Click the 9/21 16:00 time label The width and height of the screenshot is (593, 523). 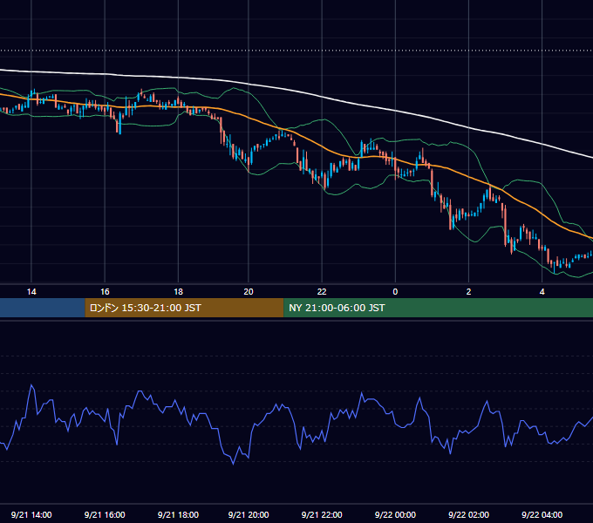[x=105, y=514]
